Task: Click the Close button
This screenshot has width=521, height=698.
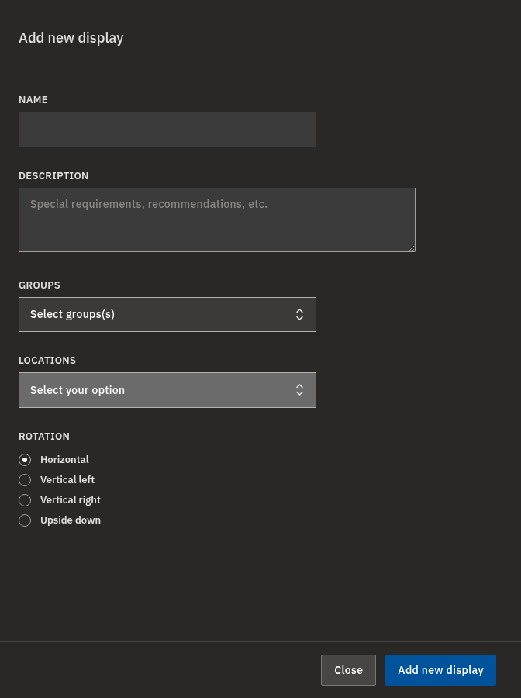Action: [348, 670]
